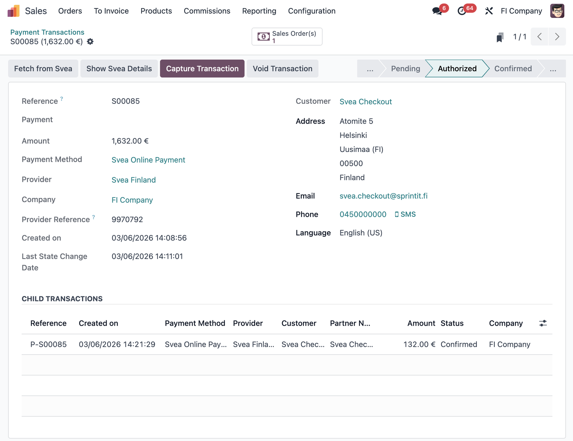The image size is (573, 441).
Task: Open the Sales Order(s) smart button
Action: point(287,37)
